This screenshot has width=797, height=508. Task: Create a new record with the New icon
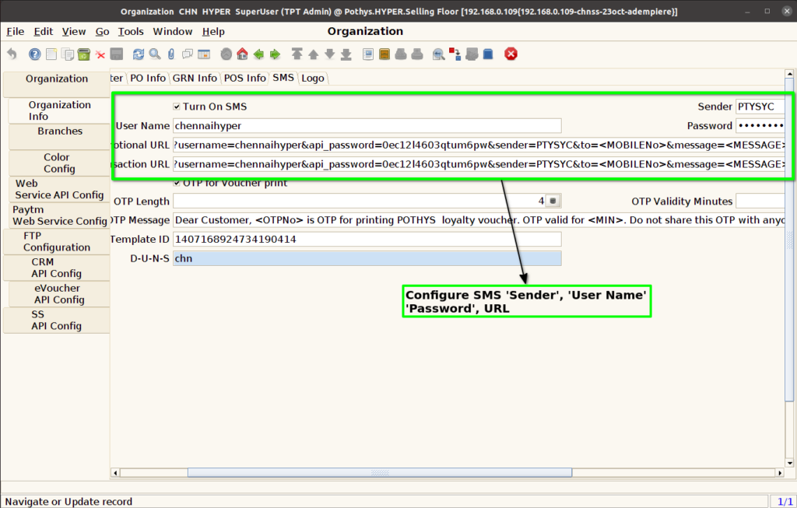click(x=51, y=54)
